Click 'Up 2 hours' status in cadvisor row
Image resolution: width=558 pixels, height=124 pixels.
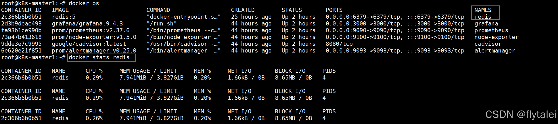(299, 44)
